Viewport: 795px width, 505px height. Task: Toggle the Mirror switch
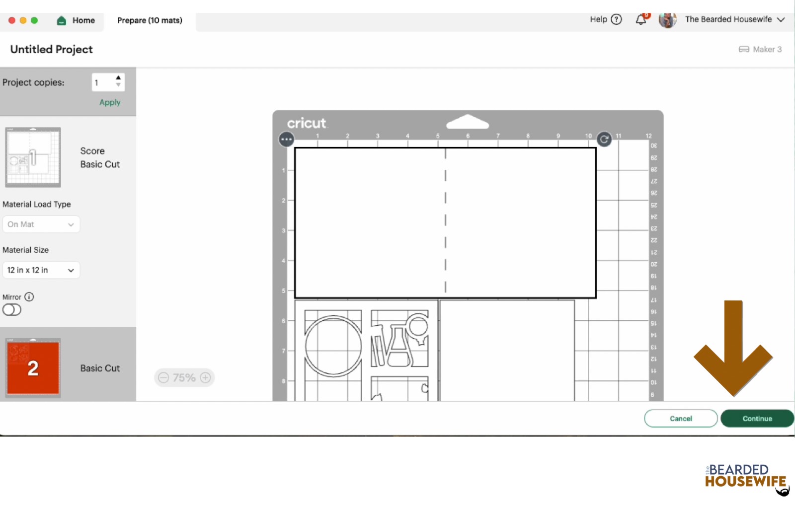click(12, 310)
